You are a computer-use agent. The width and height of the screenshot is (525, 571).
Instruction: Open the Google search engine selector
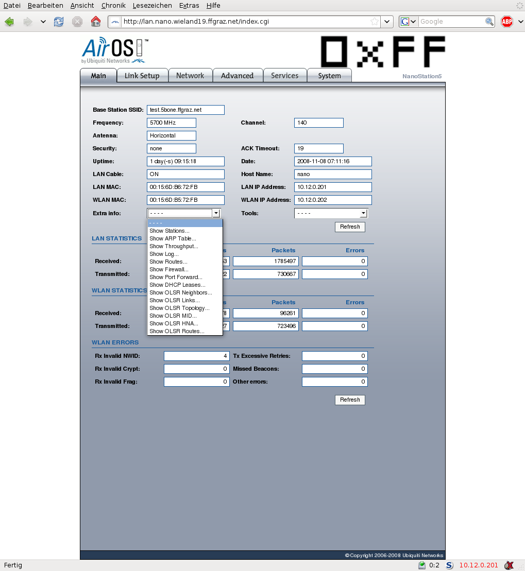coord(408,22)
